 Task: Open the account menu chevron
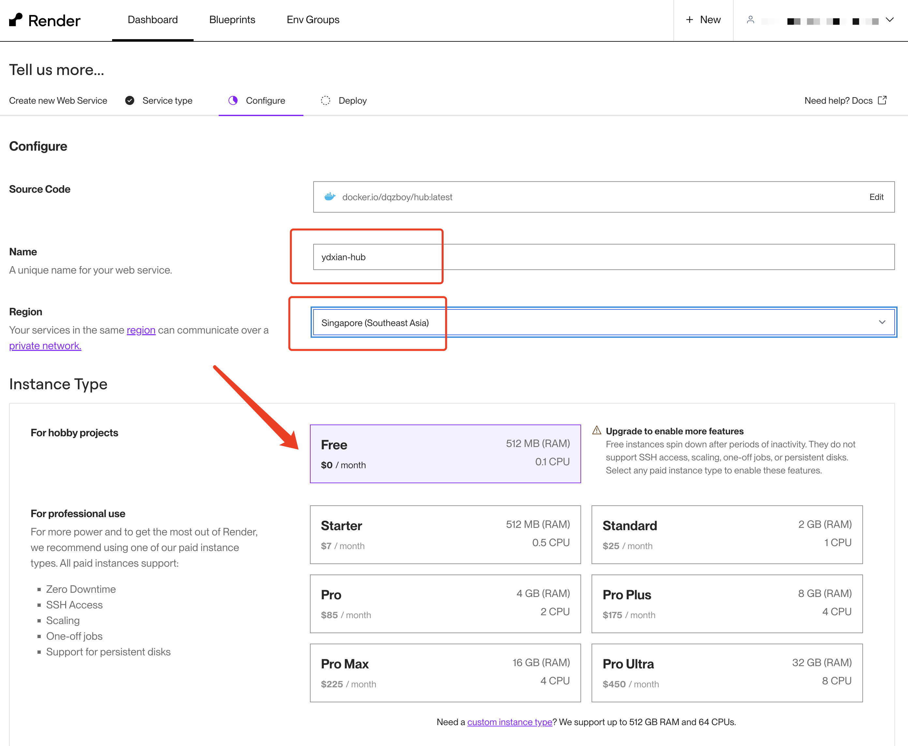[x=889, y=20]
